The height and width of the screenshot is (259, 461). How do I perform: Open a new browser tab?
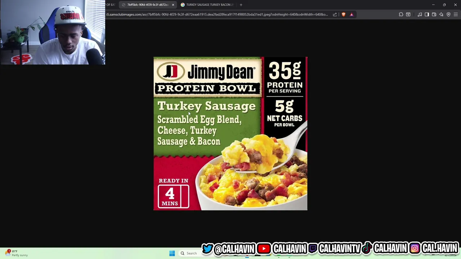tap(241, 5)
